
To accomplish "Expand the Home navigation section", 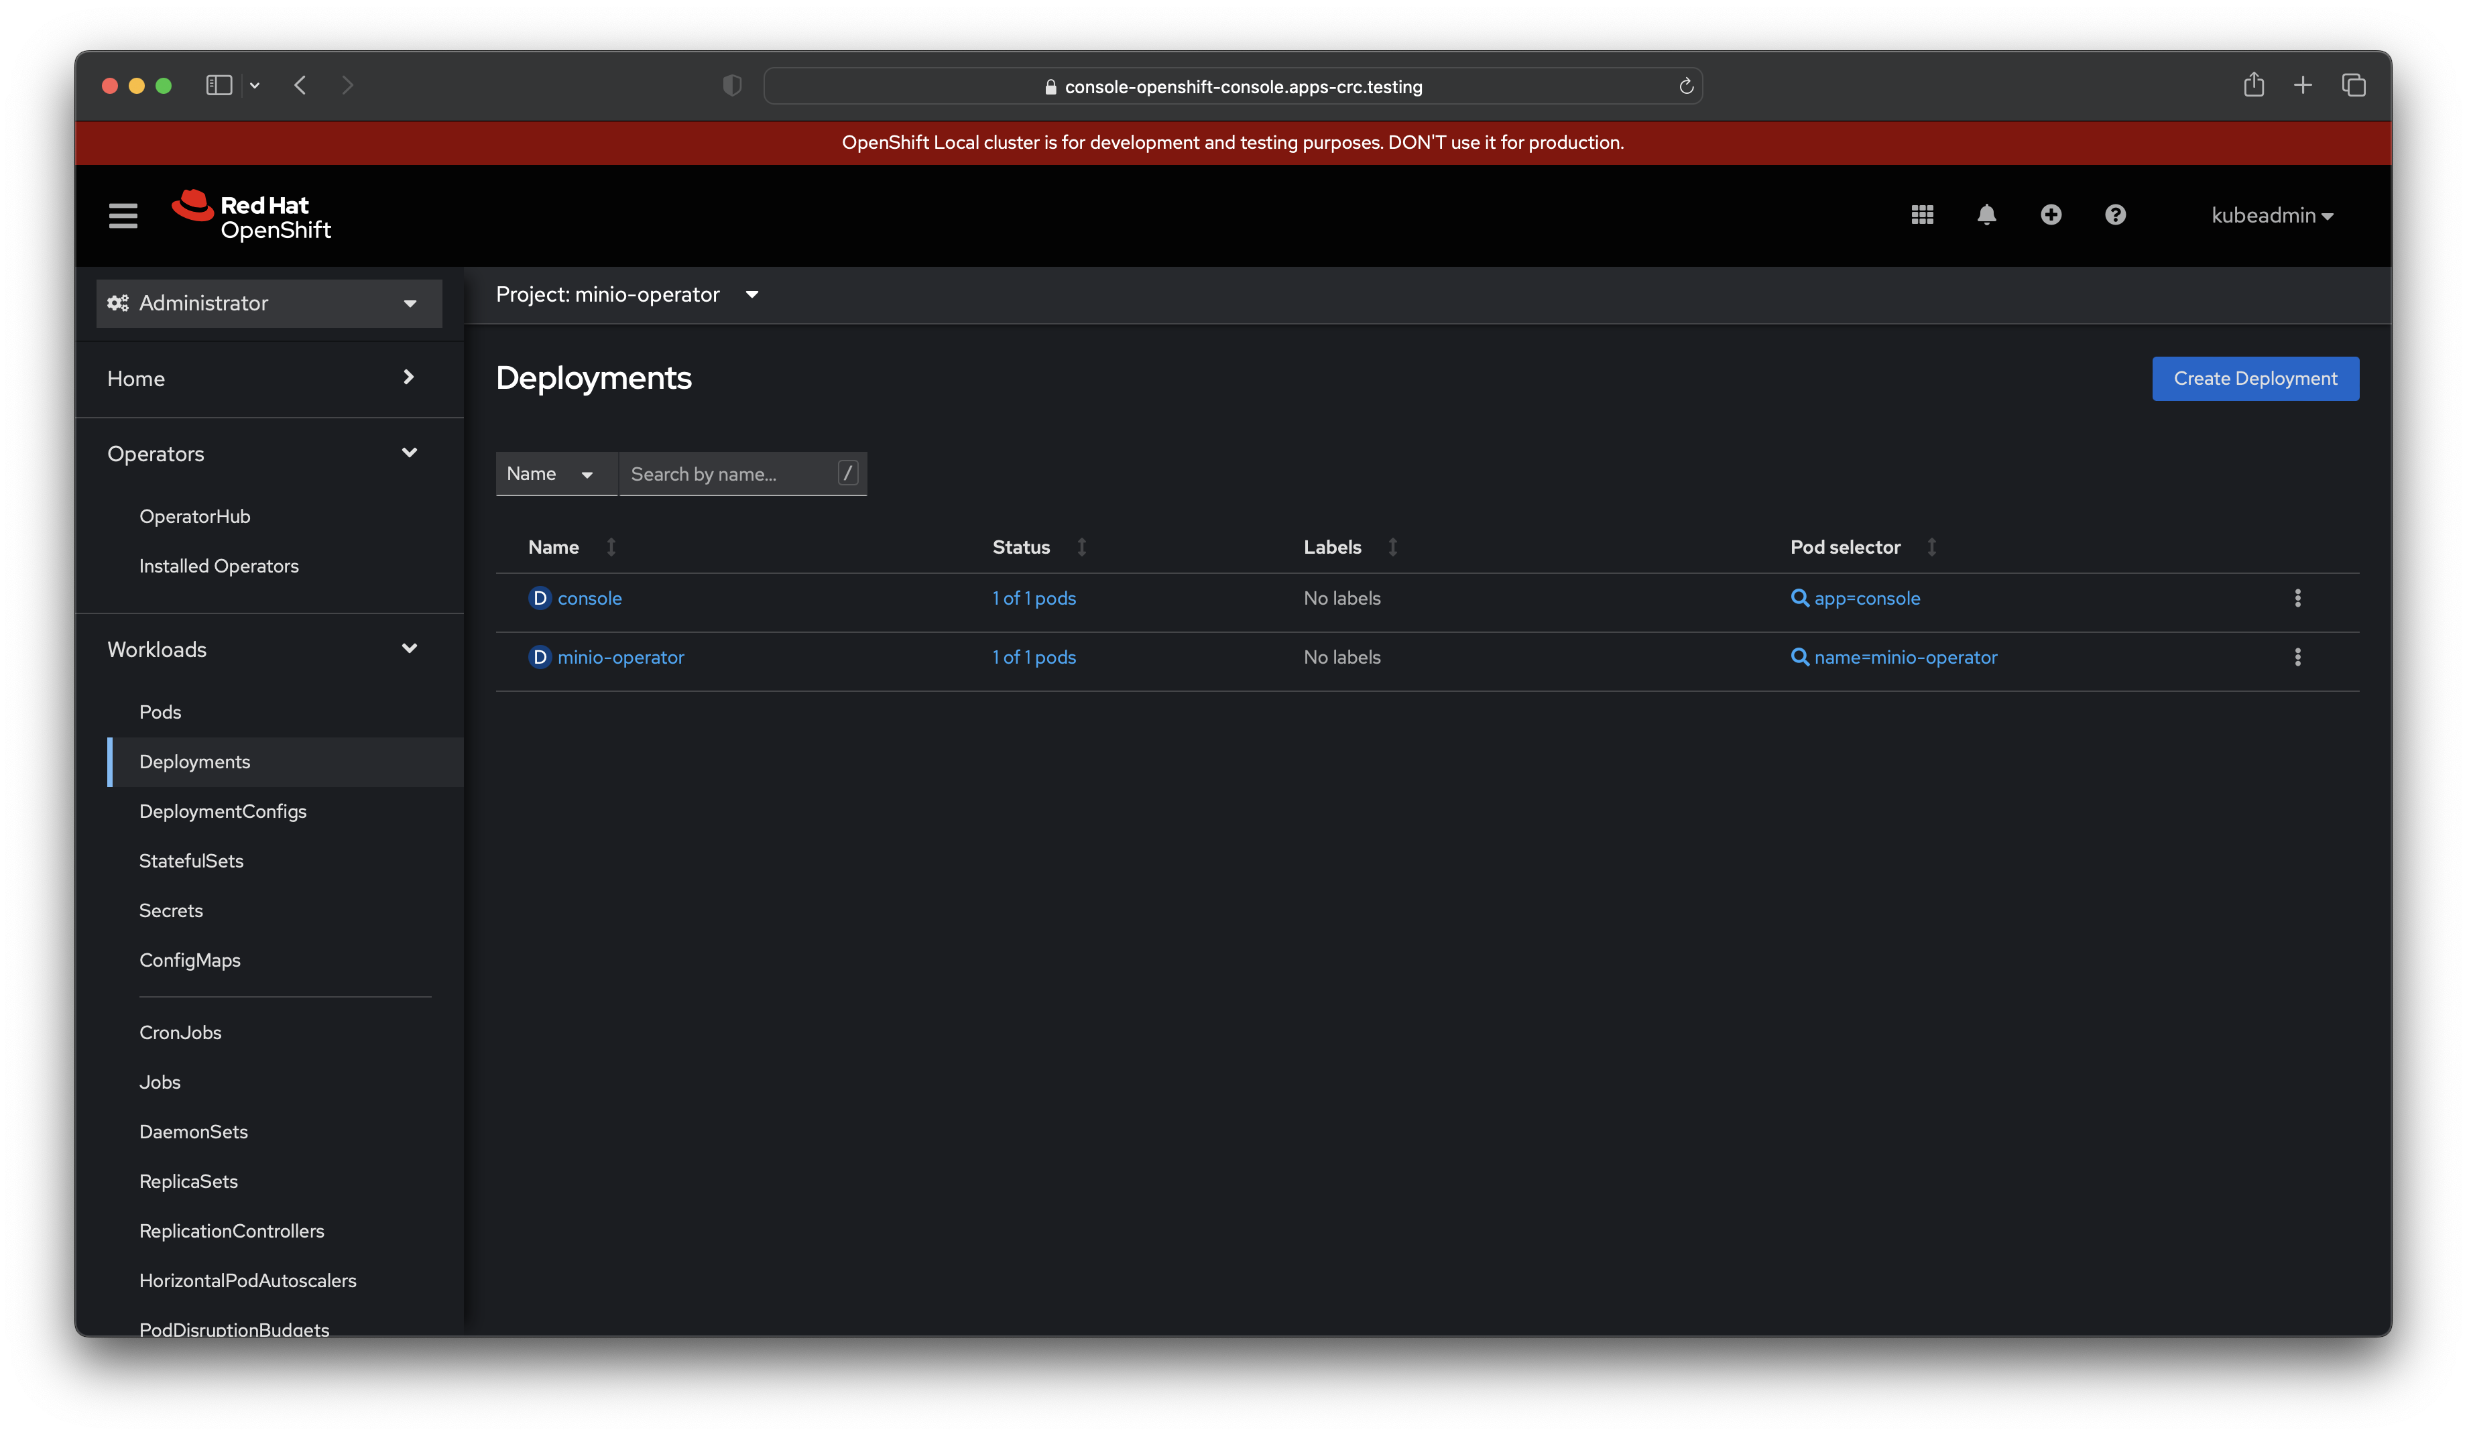I will (269, 379).
